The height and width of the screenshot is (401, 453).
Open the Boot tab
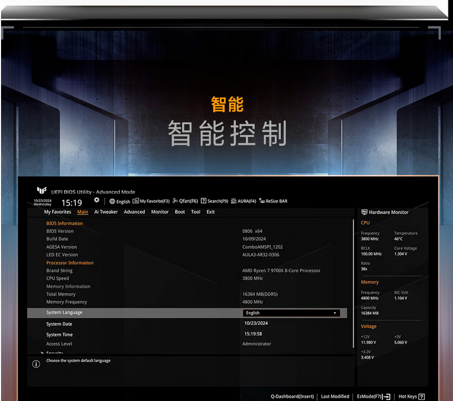click(x=180, y=212)
